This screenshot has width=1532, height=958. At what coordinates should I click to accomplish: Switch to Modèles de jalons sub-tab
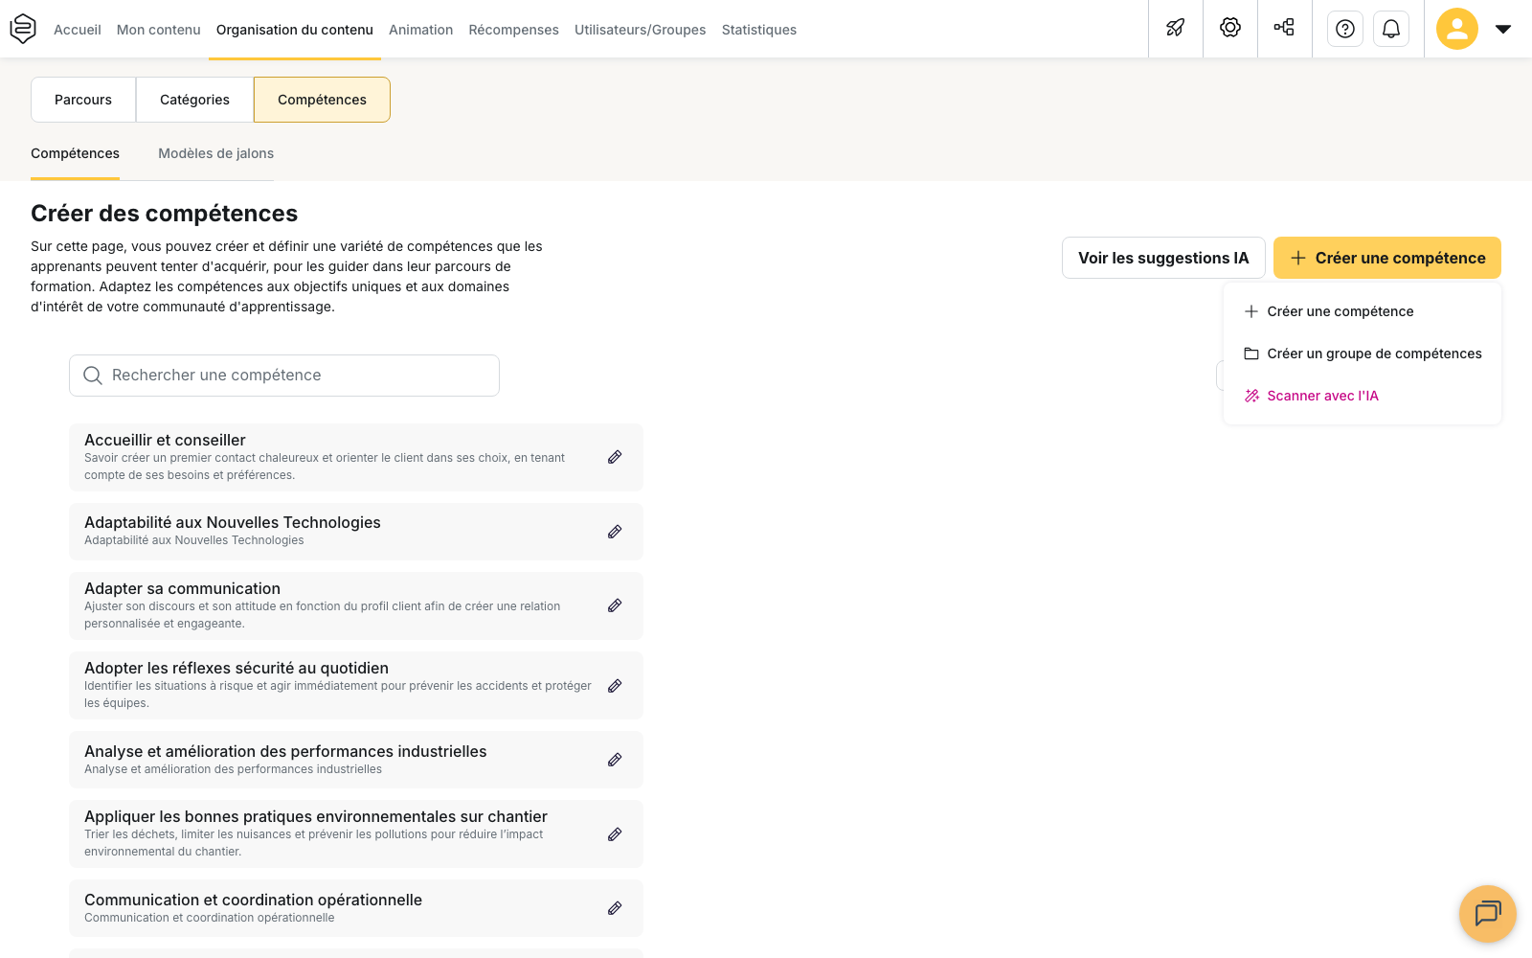216,153
